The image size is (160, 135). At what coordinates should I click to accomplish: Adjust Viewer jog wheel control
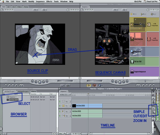(x=65, y=81)
